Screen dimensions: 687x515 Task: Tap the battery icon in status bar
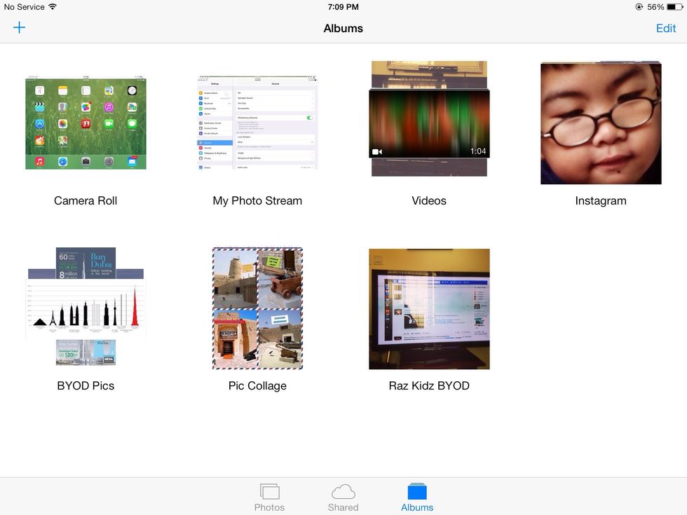pyautogui.click(x=674, y=7)
